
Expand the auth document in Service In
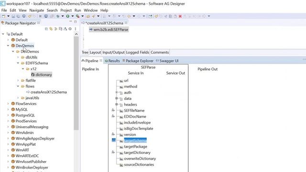click(117, 92)
